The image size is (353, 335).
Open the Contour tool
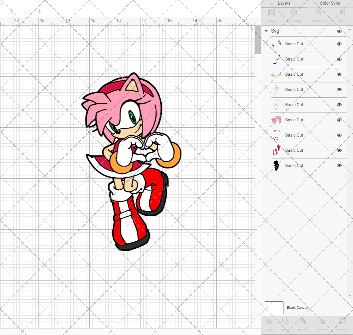(x=342, y=323)
